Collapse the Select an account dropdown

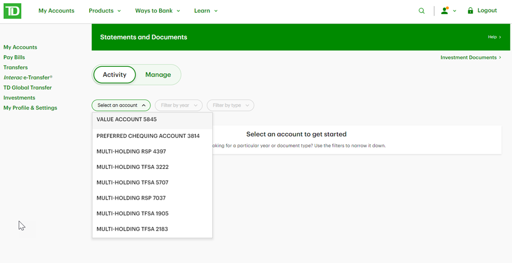point(121,106)
